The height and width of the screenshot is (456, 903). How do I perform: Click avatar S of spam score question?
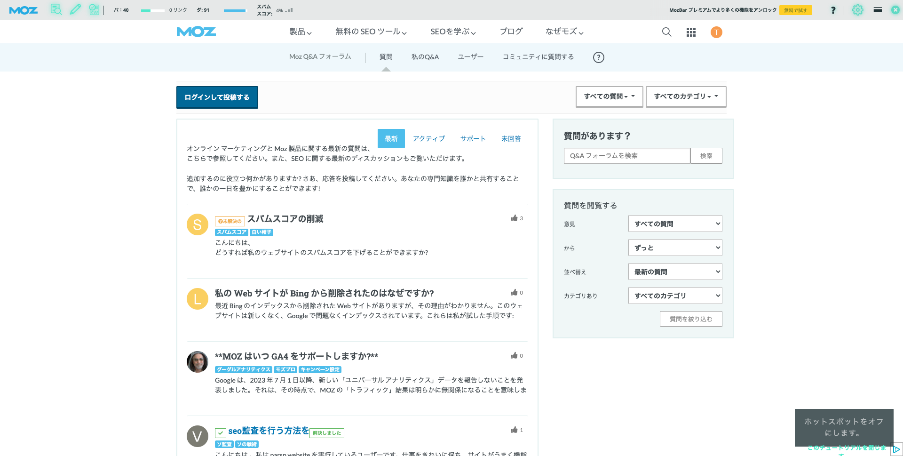coord(198,224)
